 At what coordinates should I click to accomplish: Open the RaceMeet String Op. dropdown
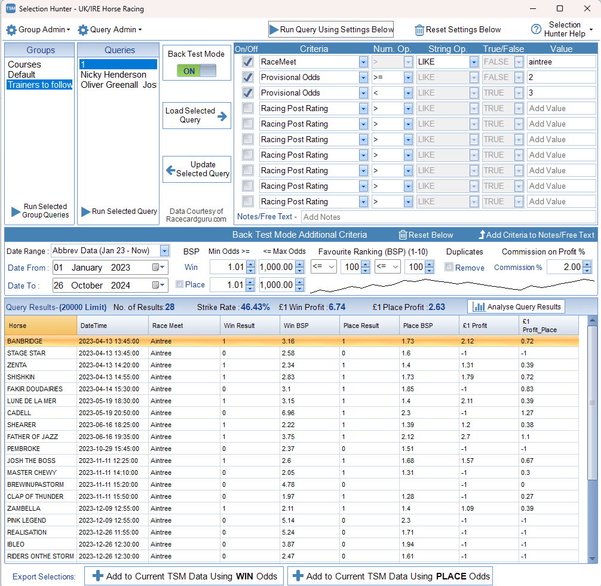click(x=474, y=62)
